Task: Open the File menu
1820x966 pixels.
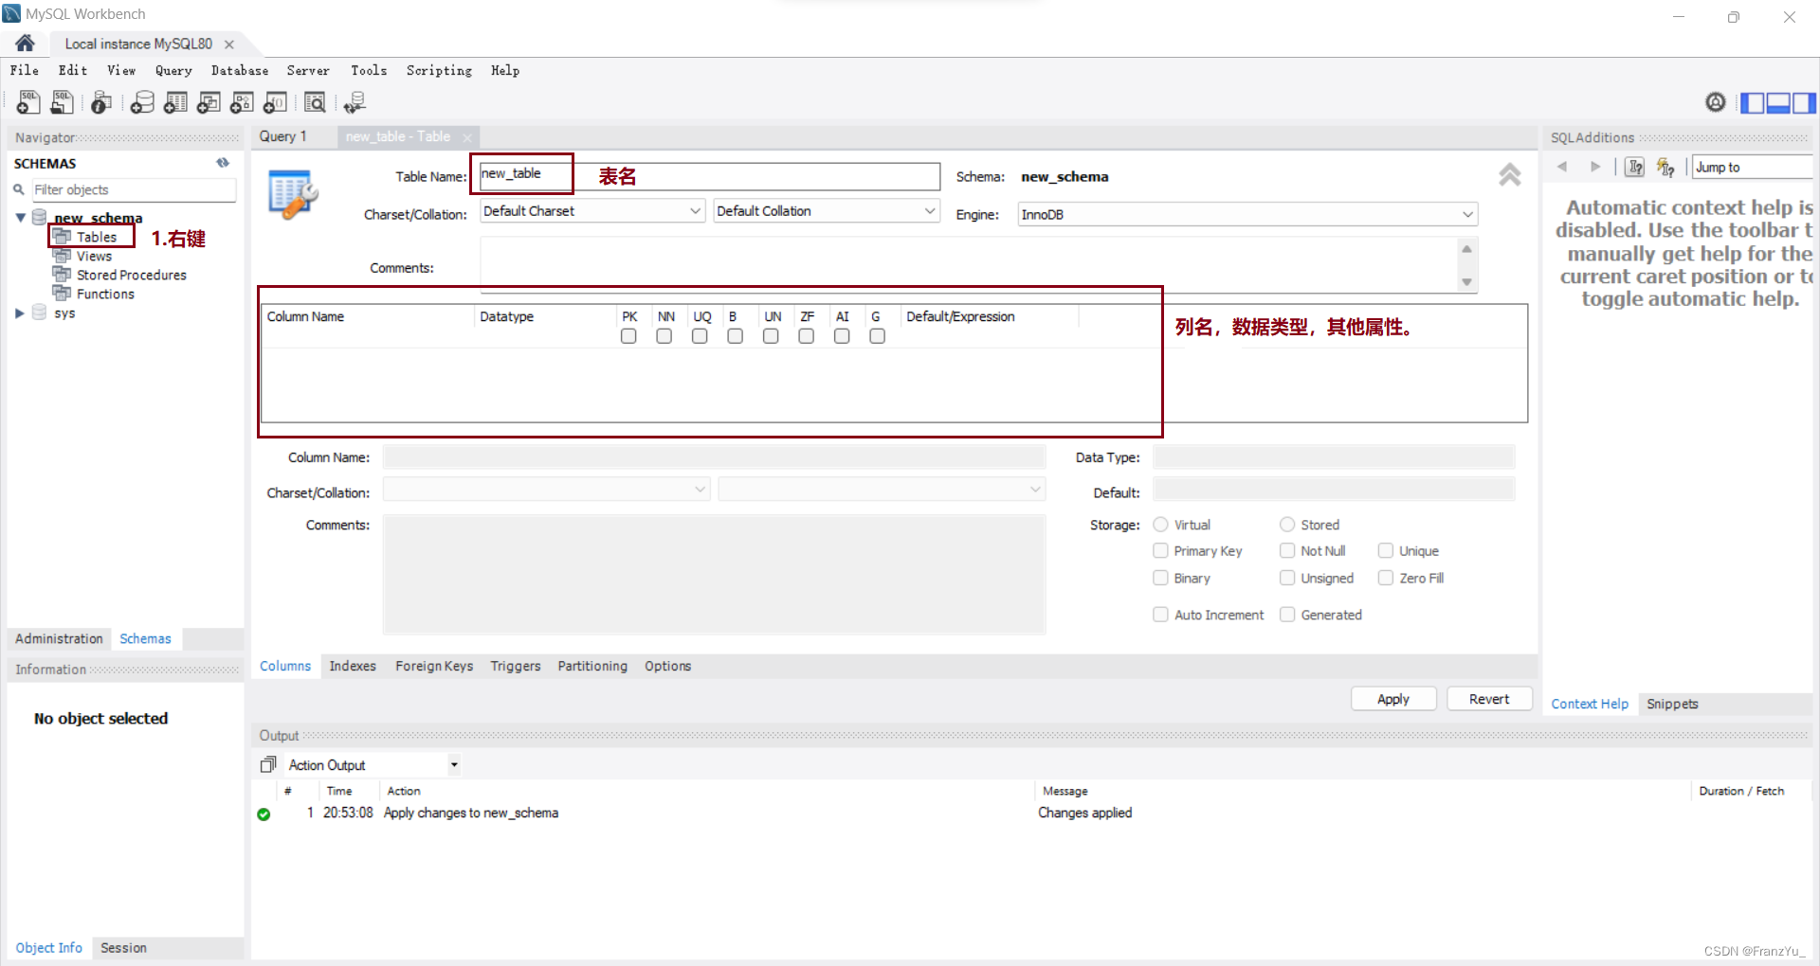Action: pyautogui.click(x=25, y=70)
